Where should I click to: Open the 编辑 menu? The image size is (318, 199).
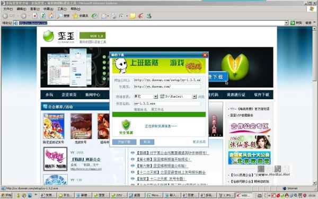pos(21,9)
